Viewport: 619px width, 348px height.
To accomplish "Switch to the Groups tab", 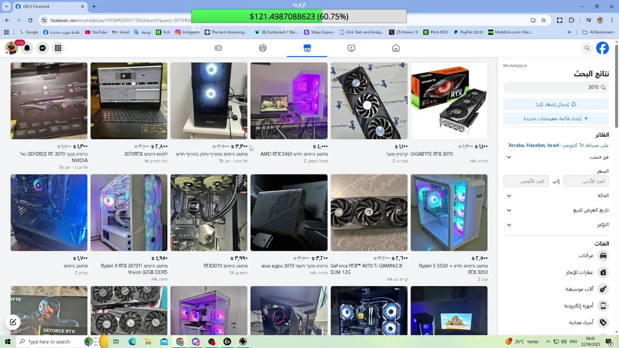I will [263, 48].
